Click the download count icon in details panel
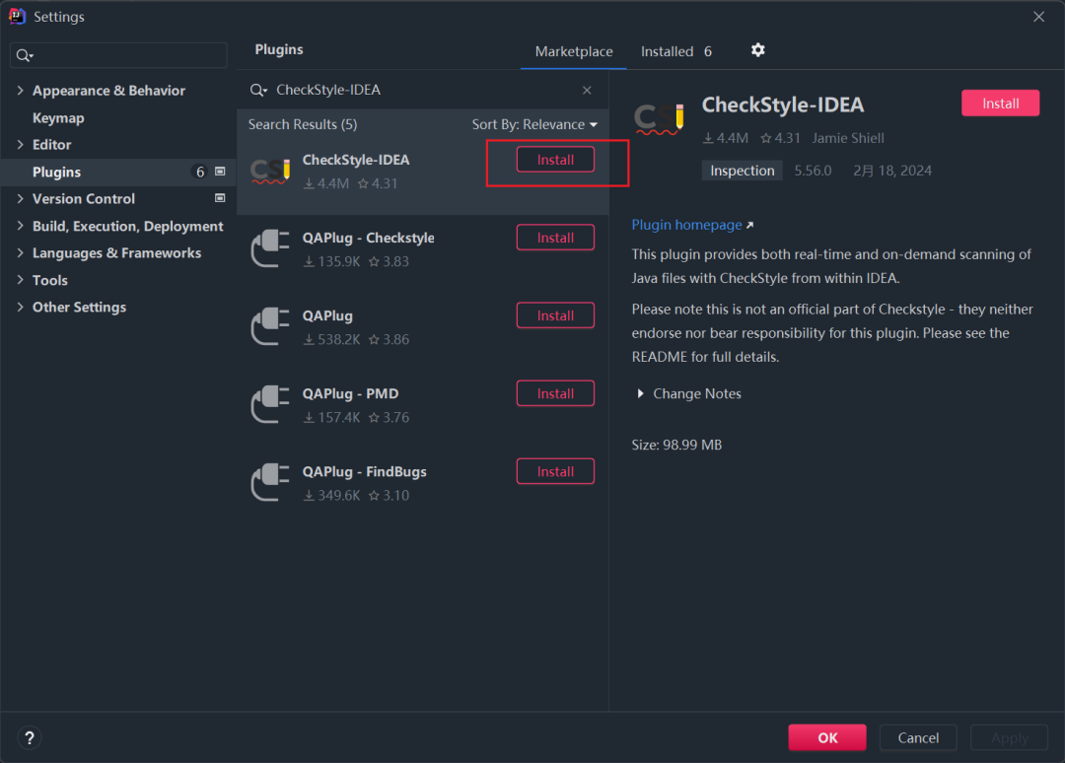Screen dimensions: 1065x763 [708, 138]
